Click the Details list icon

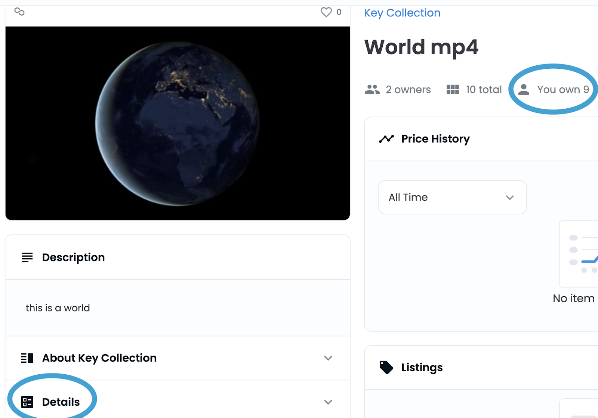[x=27, y=402]
